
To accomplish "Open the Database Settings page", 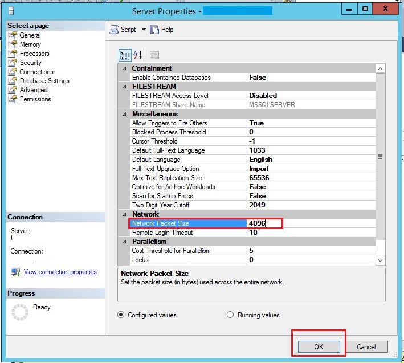I will coord(44,81).
